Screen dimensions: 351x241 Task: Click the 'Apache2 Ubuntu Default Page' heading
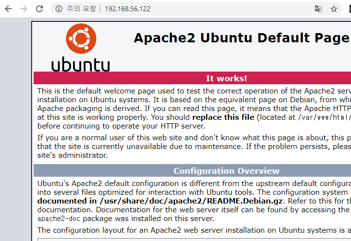[x=241, y=38]
